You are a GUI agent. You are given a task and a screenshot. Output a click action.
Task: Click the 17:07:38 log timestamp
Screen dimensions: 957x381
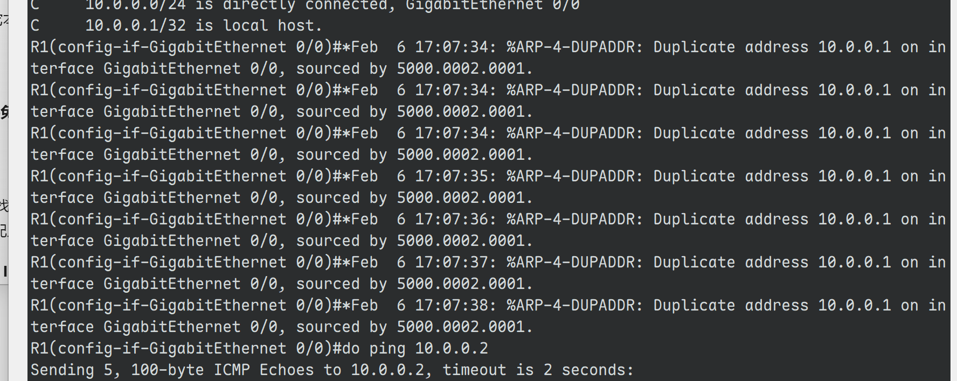[455, 306]
